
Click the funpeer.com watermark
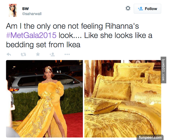point(150,137)
